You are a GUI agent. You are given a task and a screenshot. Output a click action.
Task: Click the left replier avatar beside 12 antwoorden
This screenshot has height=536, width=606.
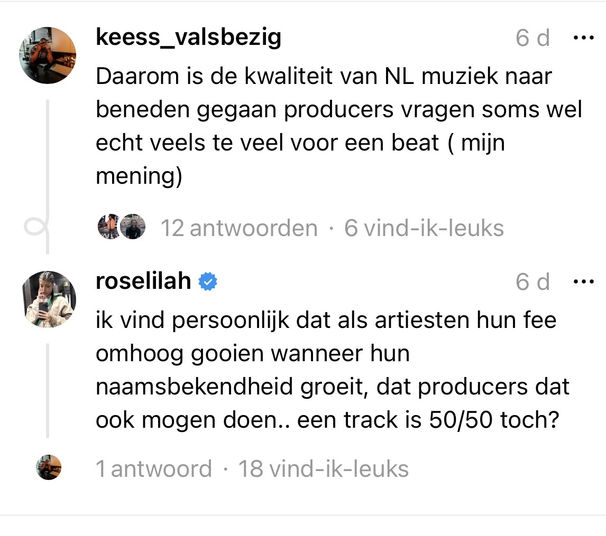[108, 228]
